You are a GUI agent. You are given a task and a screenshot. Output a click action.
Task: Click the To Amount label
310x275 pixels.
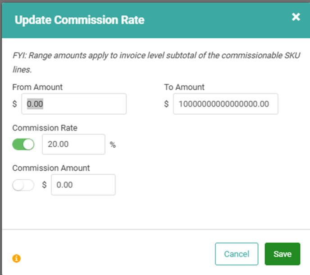coord(184,87)
